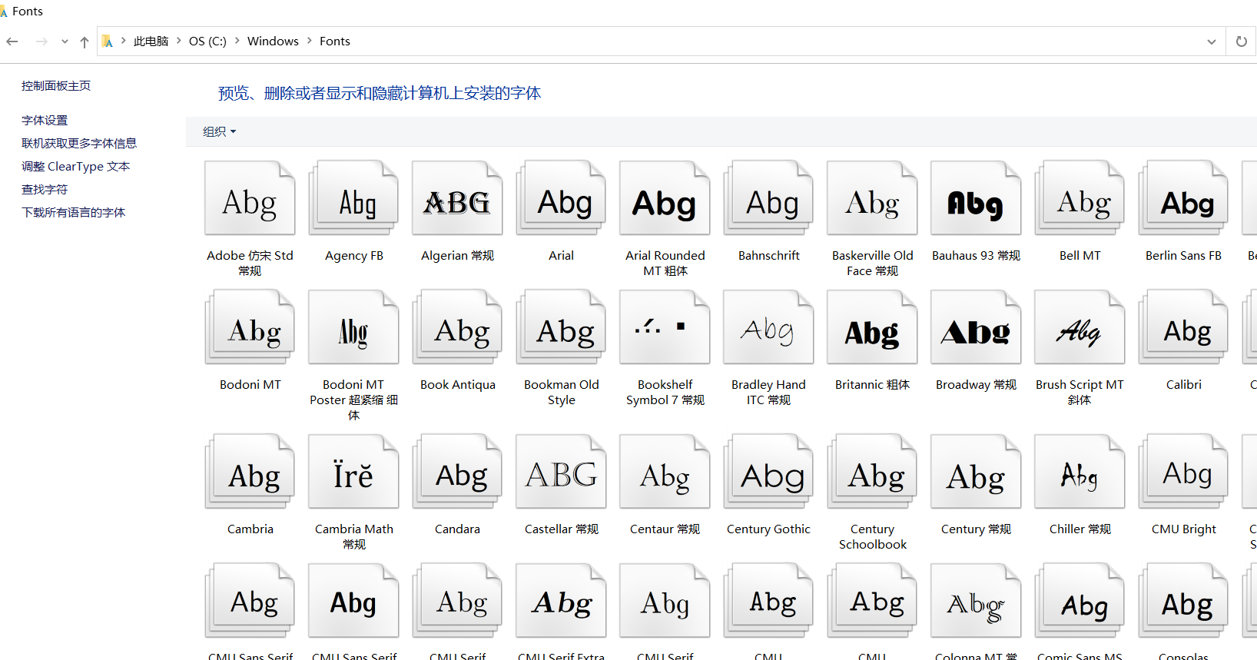
Task: Open the Arial font family icon
Action: (x=561, y=198)
